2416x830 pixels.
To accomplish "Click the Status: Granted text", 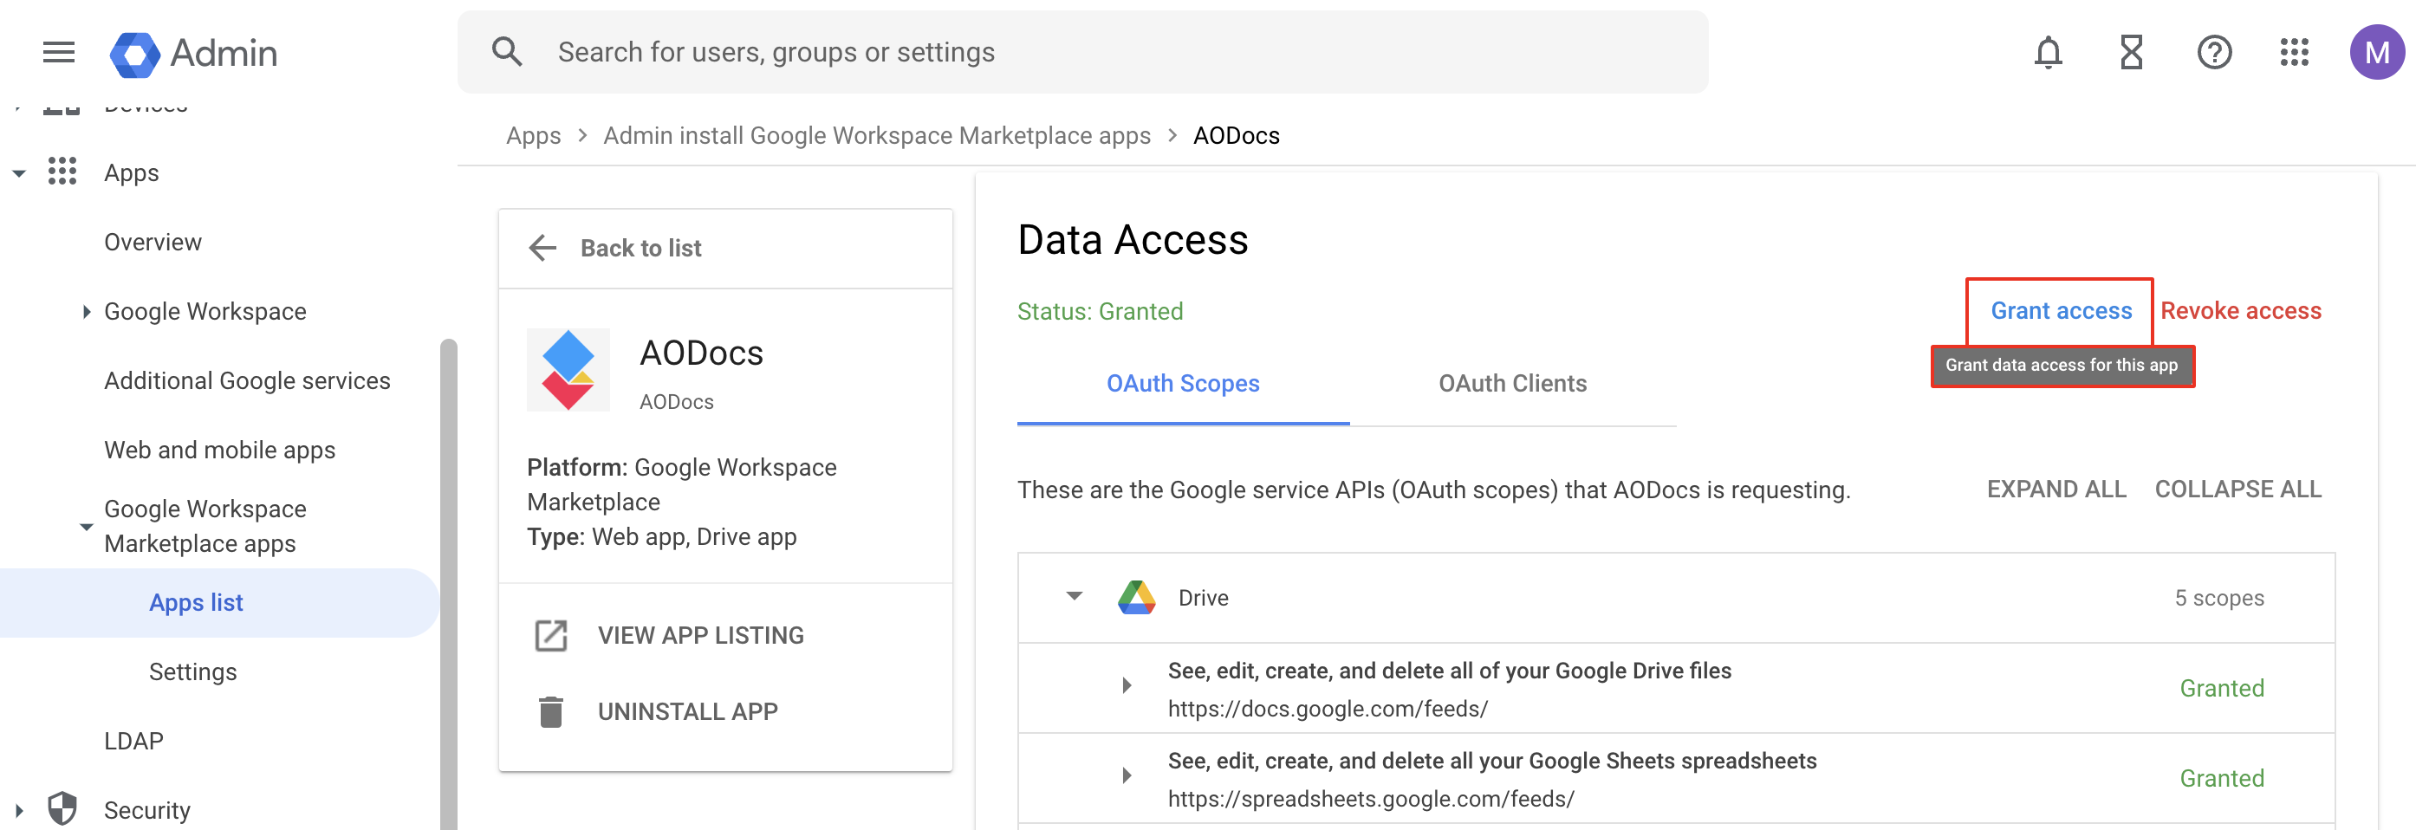I will click(x=1099, y=311).
